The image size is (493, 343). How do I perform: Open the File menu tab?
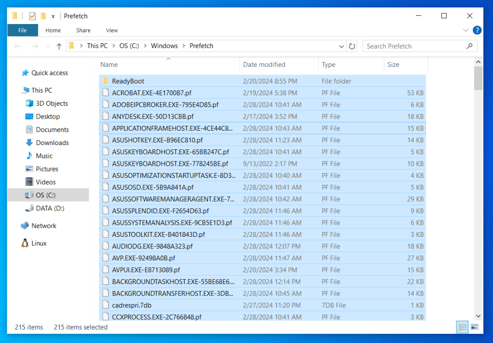click(x=22, y=30)
